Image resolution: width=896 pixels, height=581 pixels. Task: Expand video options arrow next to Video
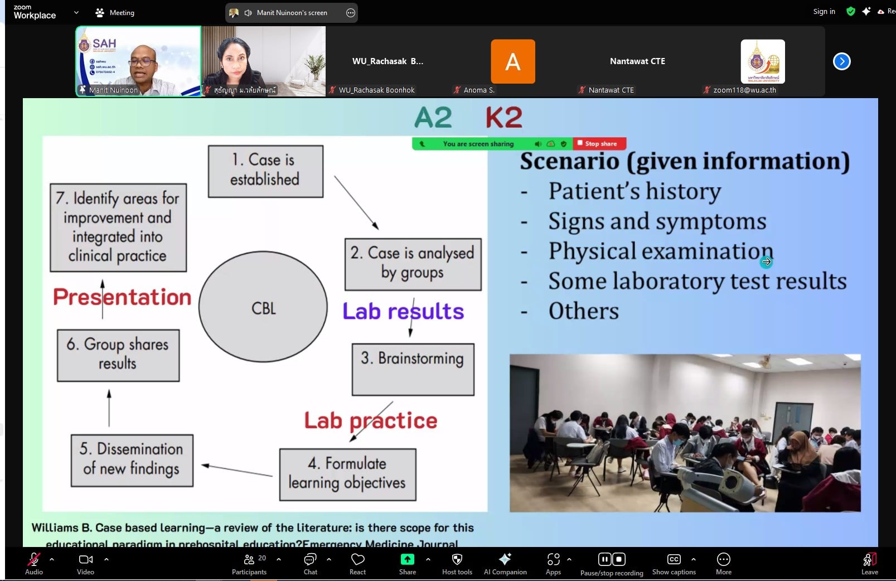(106, 559)
